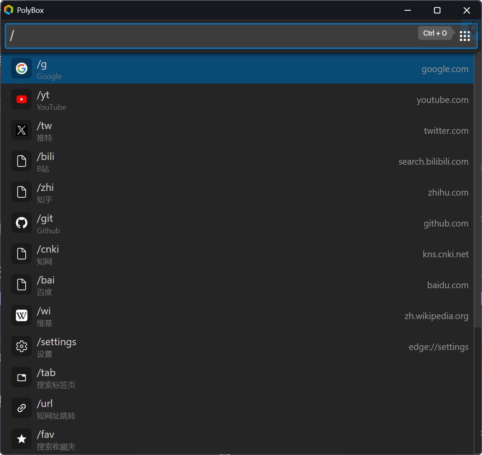Viewport: 482px width, 455px height.
Task: Open the nine-dot grid menu in search bar
Action: (465, 36)
